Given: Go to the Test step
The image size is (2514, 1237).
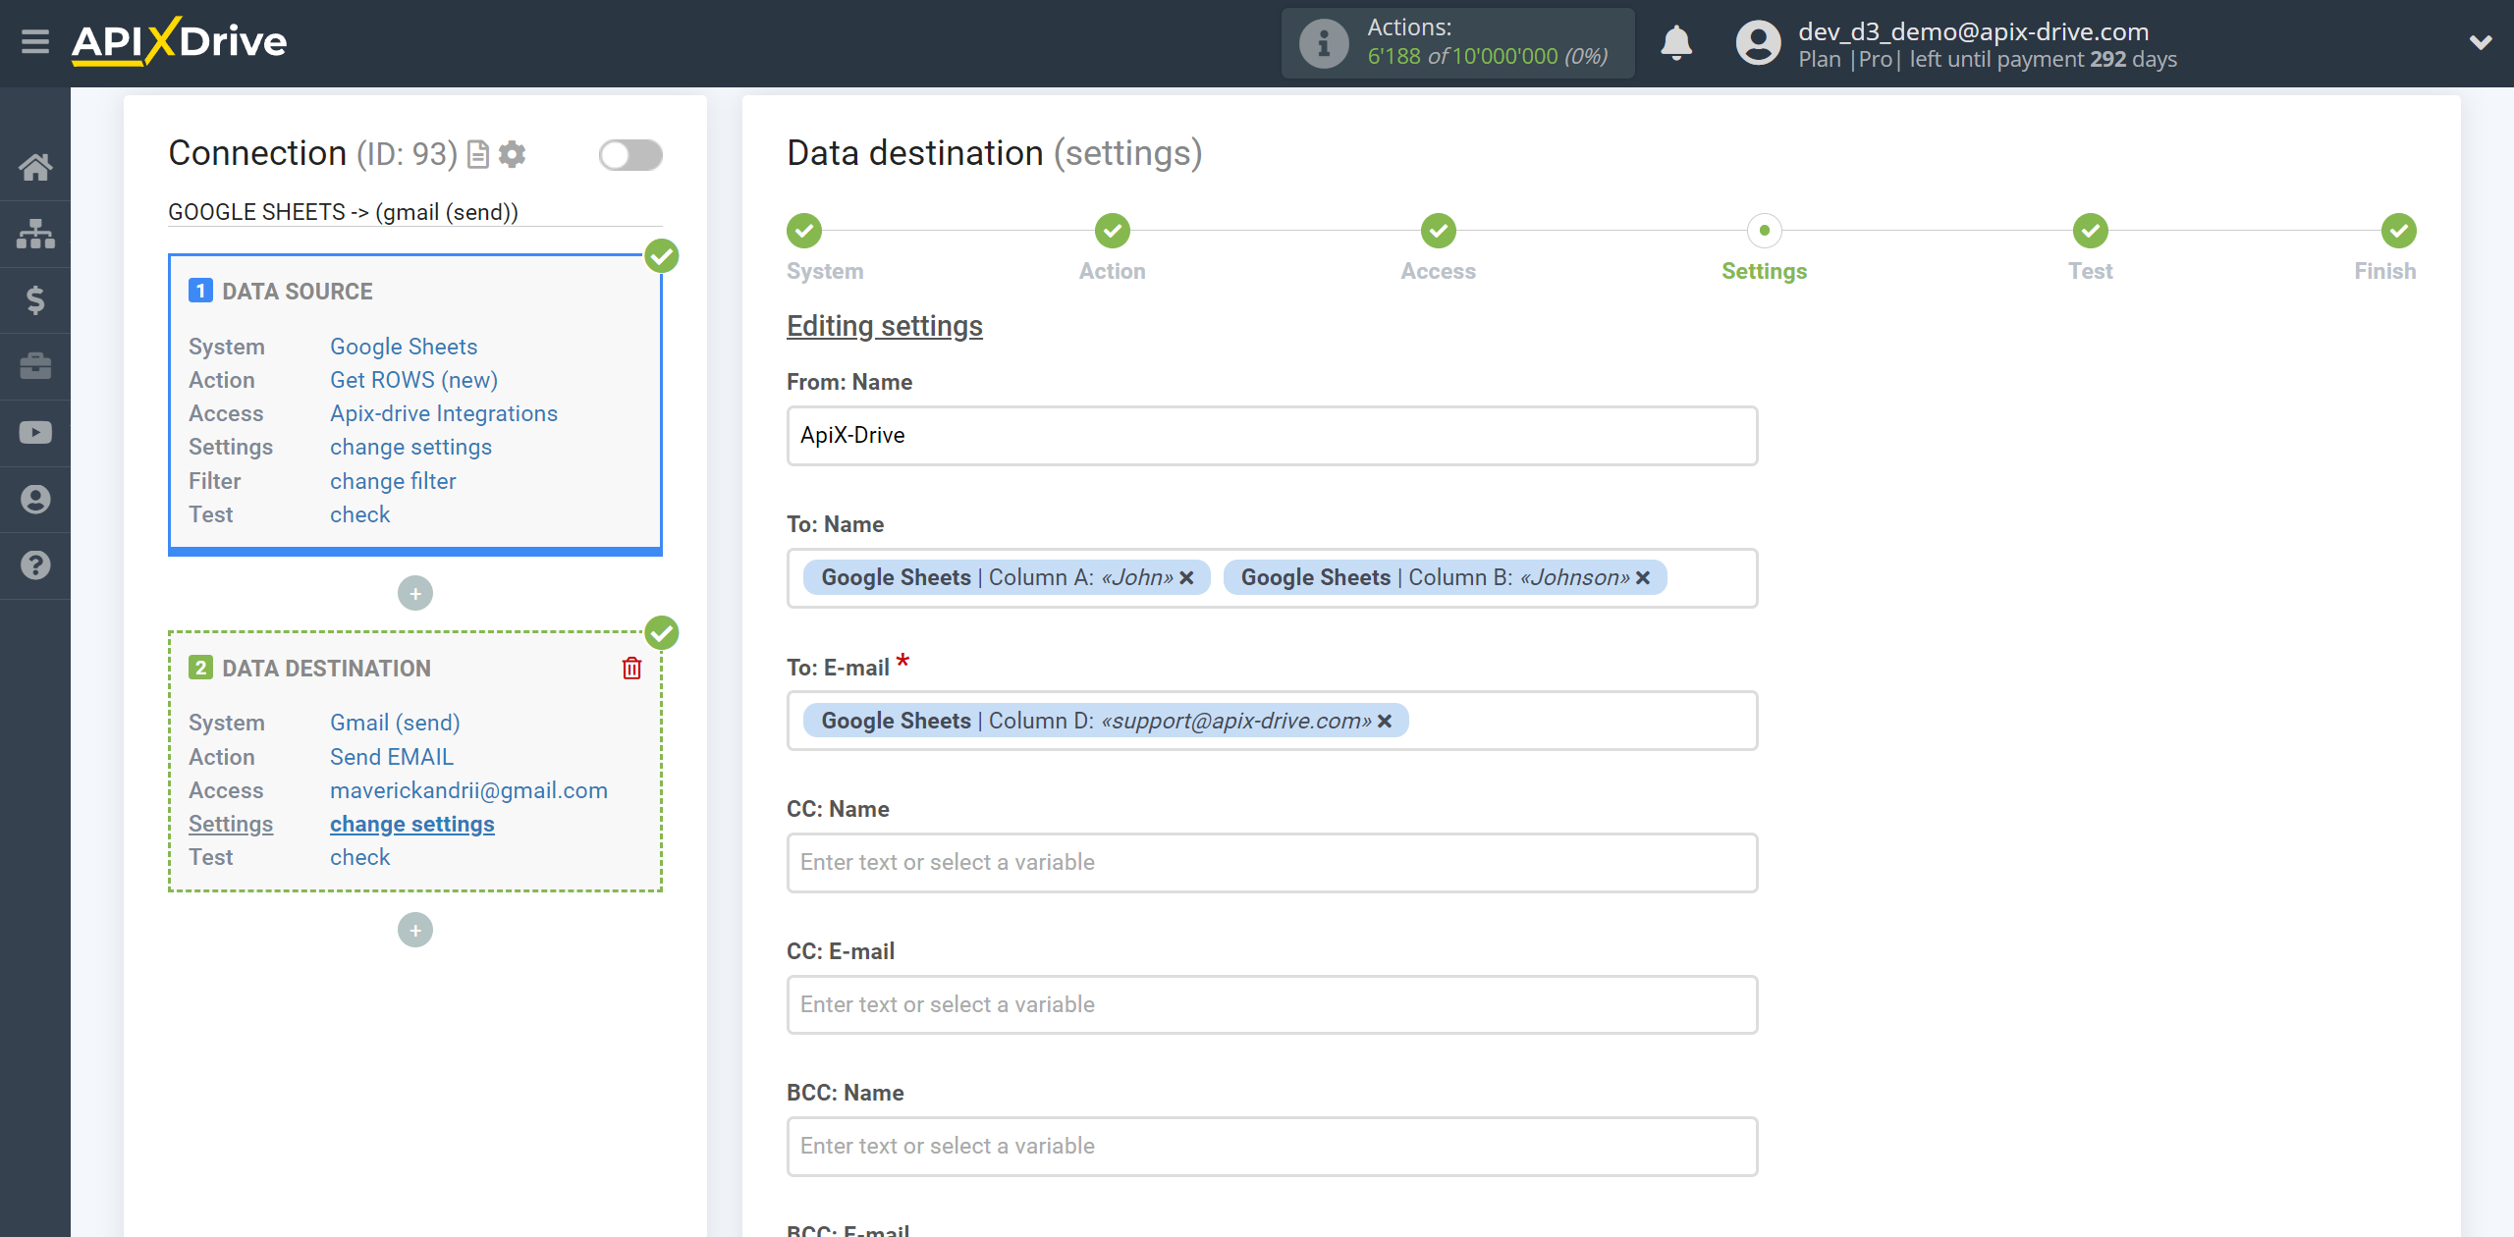Looking at the screenshot, I should click(2091, 231).
